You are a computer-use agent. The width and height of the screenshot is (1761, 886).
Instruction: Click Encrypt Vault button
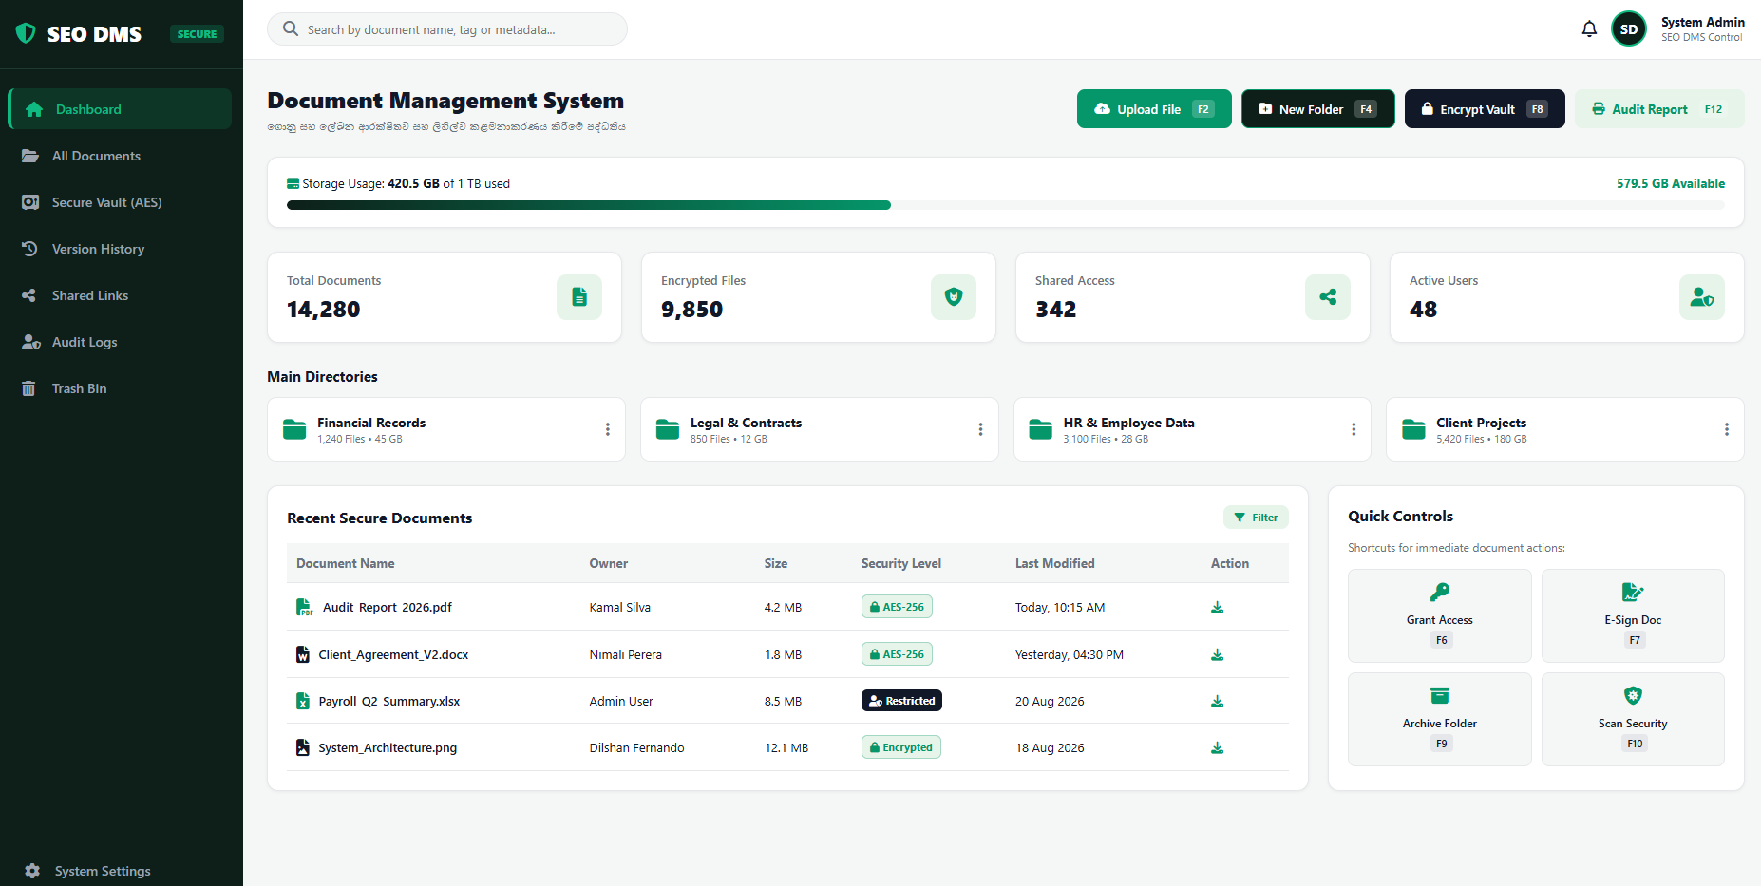click(x=1485, y=109)
